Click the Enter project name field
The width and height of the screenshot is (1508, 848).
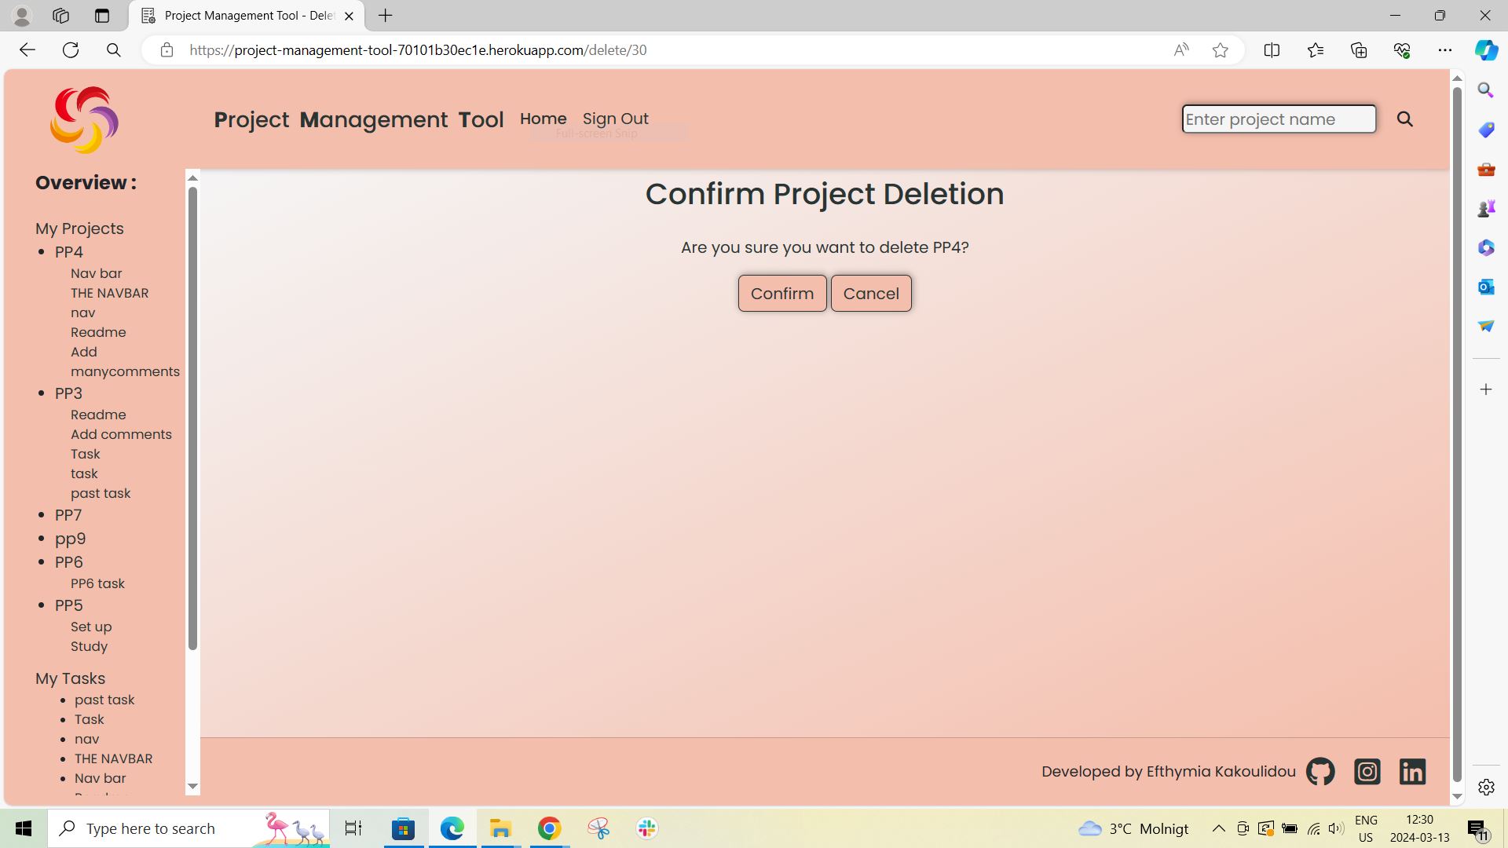click(x=1279, y=119)
